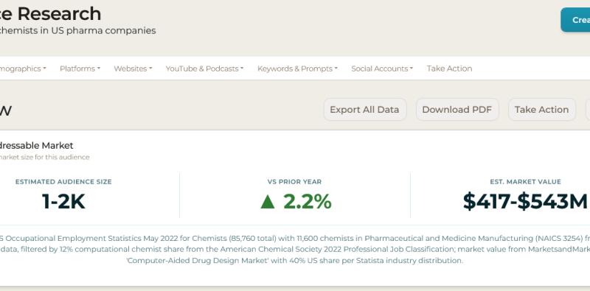
Task: Expand the Websites dropdown
Action: (133, 69)
